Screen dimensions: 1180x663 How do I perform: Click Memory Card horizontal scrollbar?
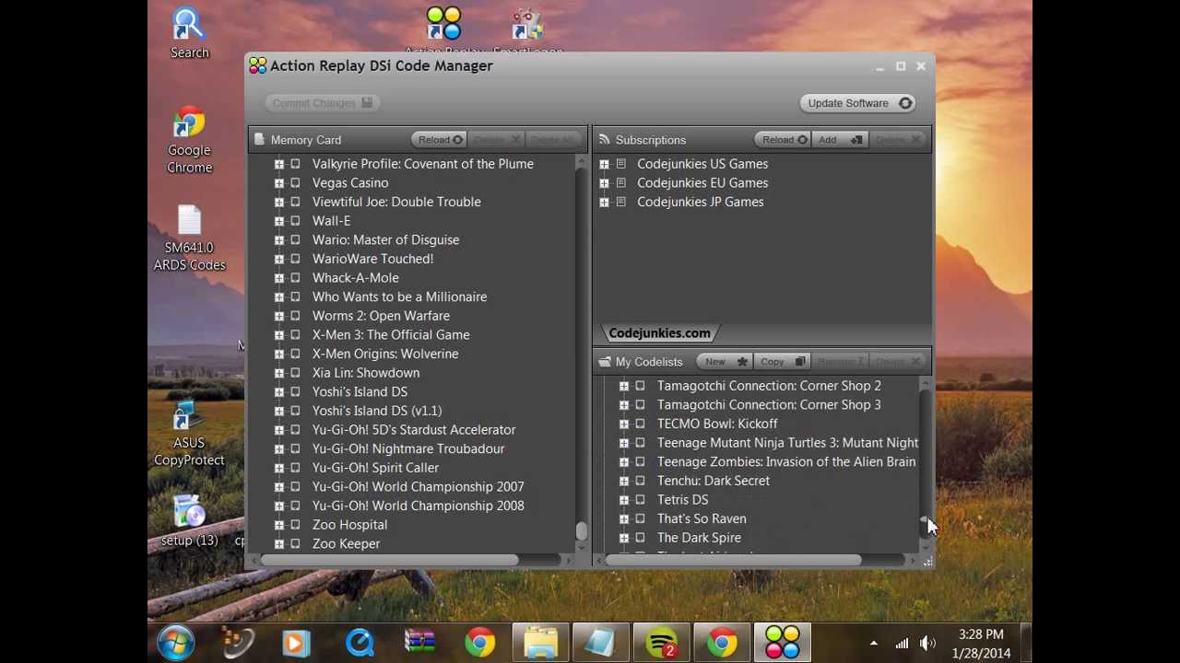click(390, 559)
